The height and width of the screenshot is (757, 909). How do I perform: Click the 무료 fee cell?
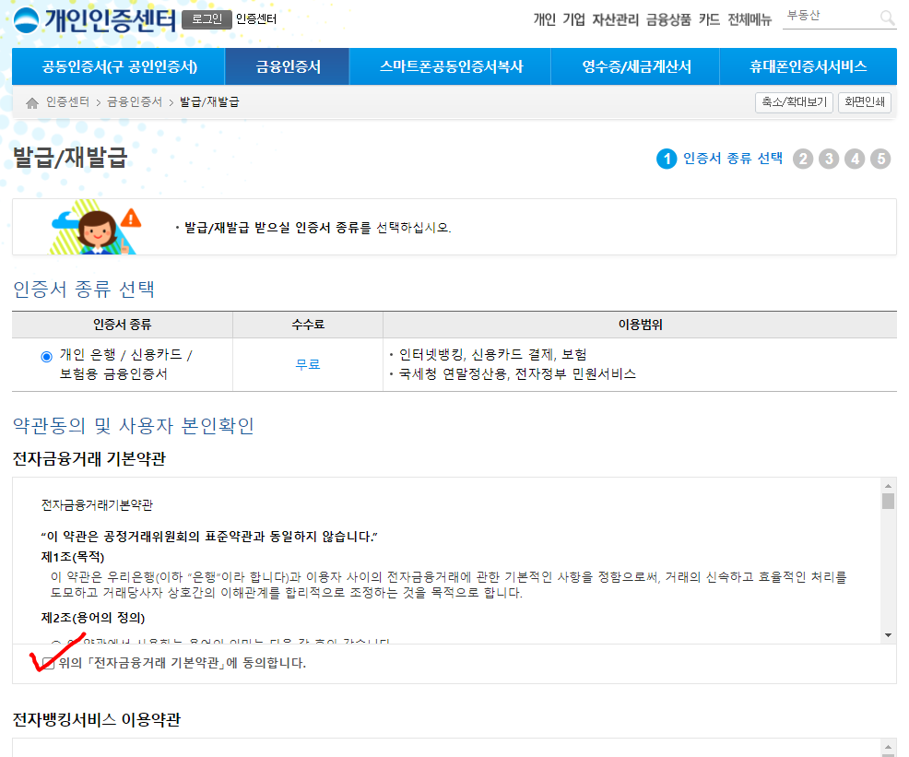click(308, 364)
